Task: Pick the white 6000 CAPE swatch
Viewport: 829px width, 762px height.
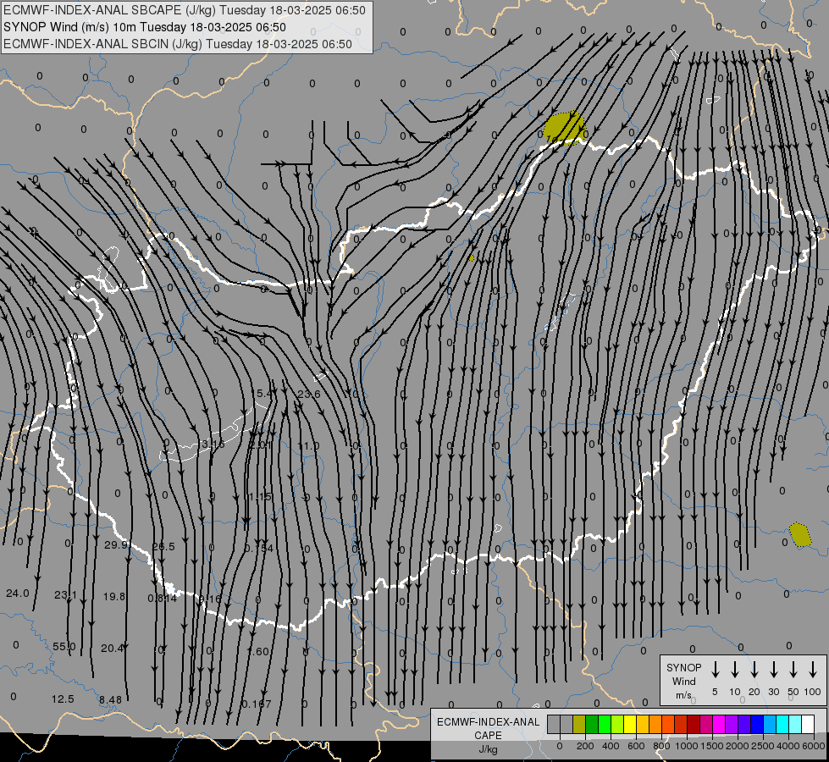Action: coord(808,724)
